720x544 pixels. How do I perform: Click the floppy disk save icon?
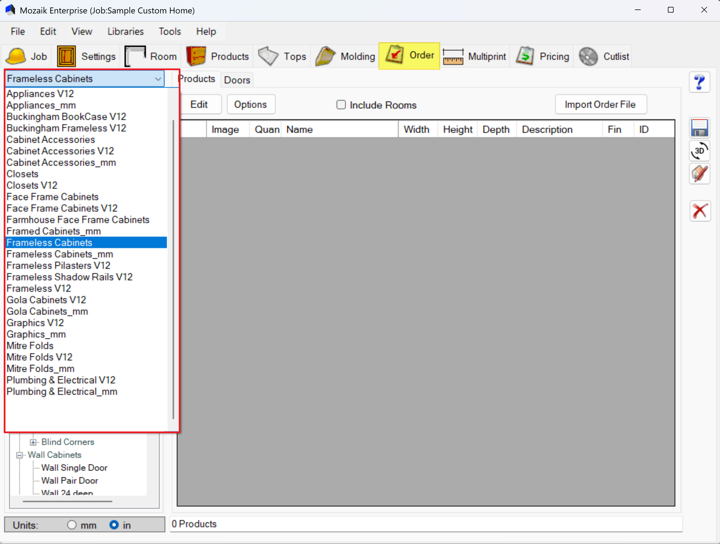(699, 128)
